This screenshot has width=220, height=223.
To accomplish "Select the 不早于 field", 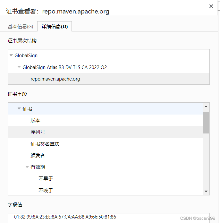I will 105,178.
